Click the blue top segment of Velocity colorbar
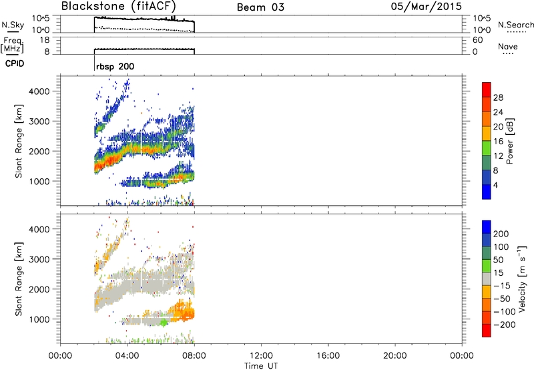 [x=487, y=227]
